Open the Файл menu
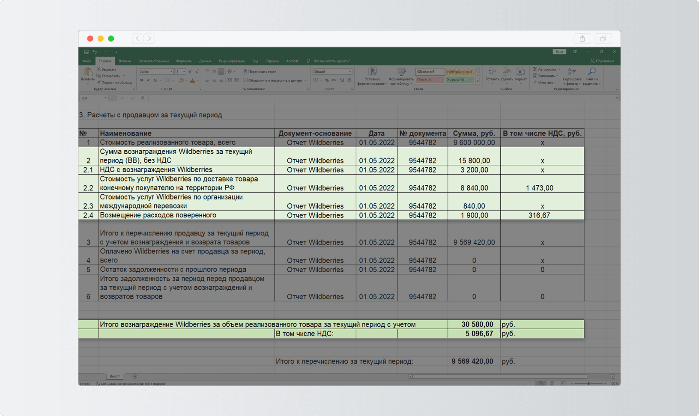The width and height of the screenshot is (699, 416). click(87, 61)
